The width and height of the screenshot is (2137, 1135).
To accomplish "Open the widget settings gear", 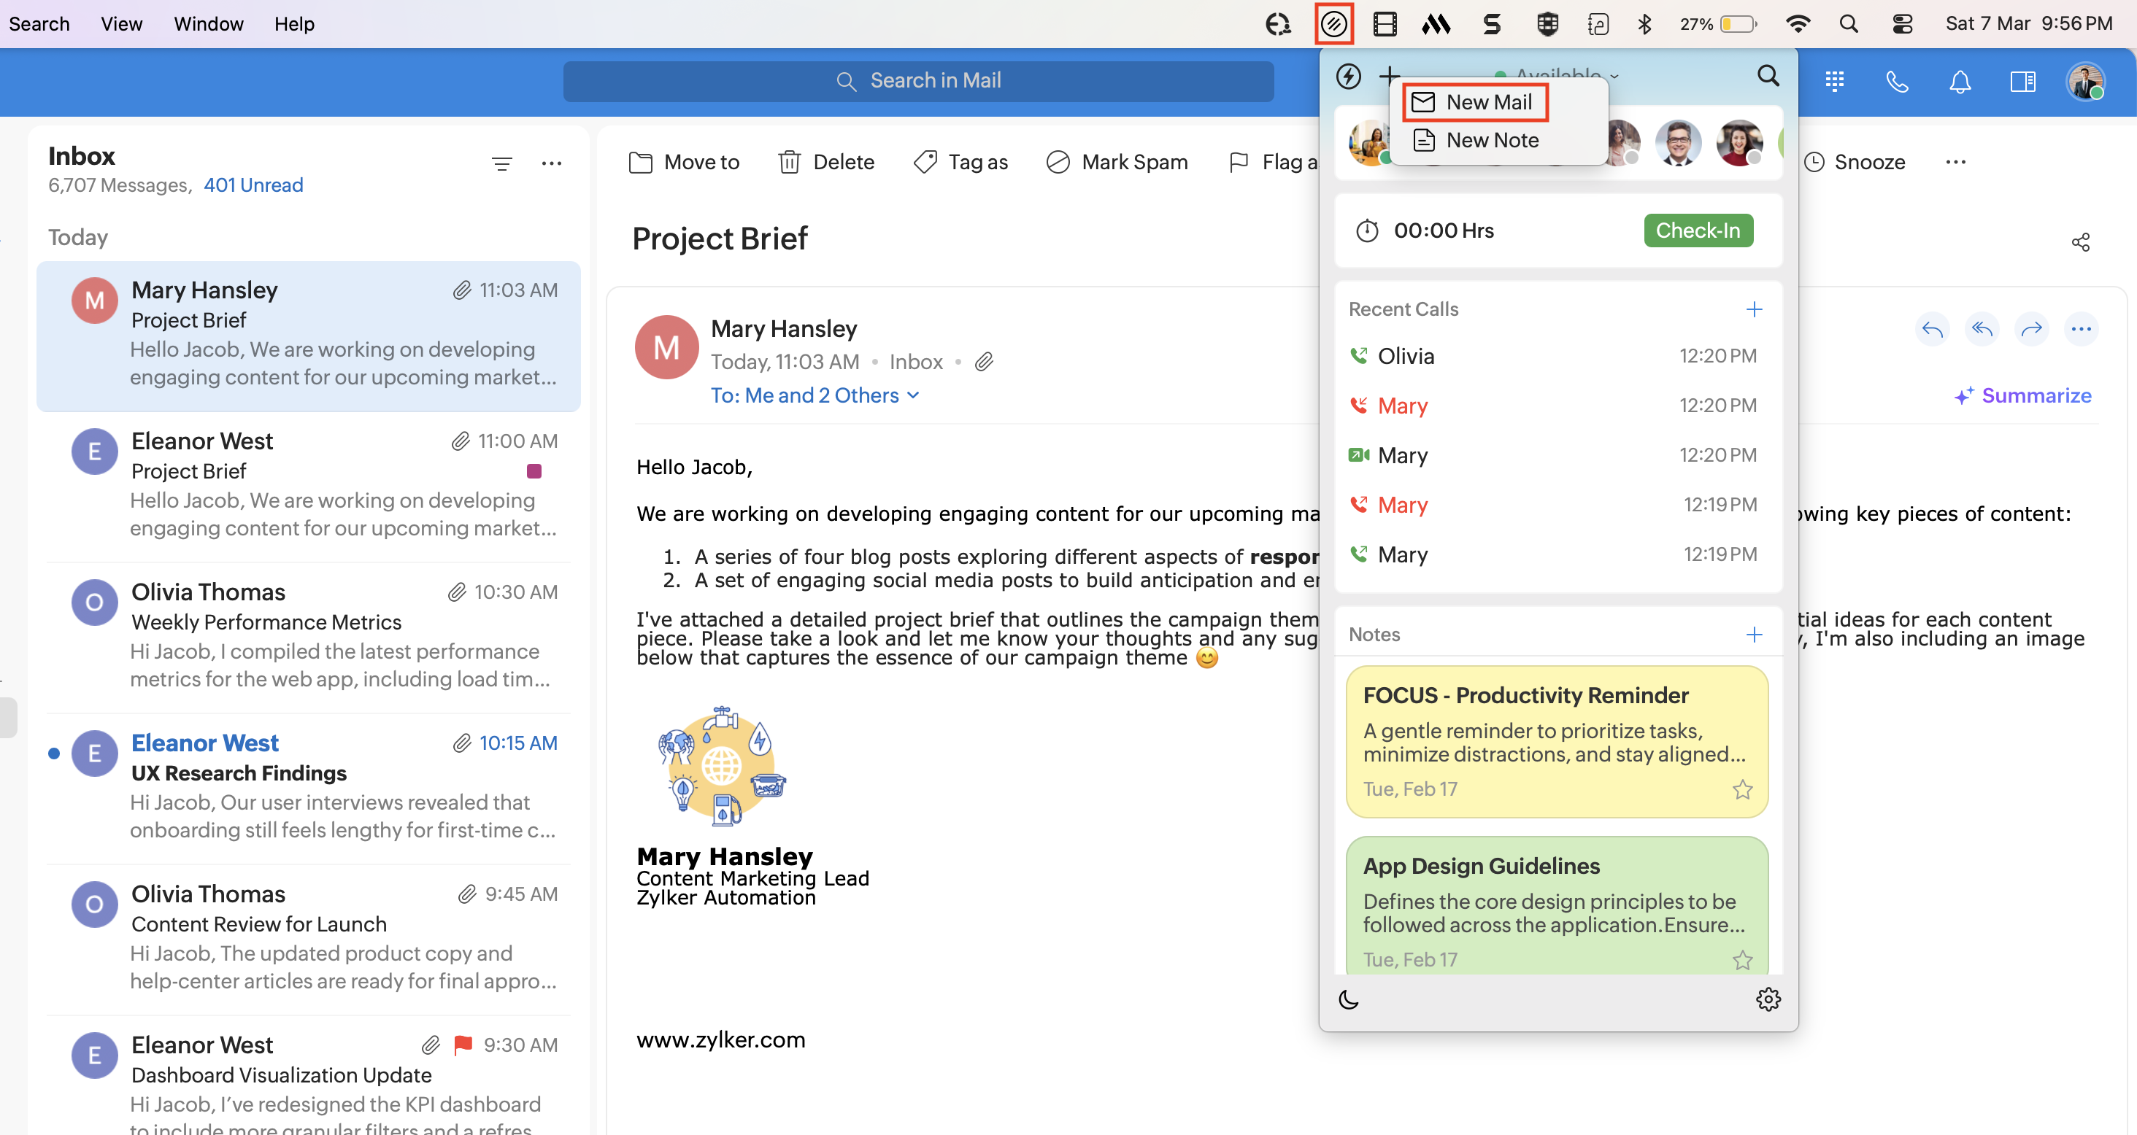I will [x=1768, y=999].
